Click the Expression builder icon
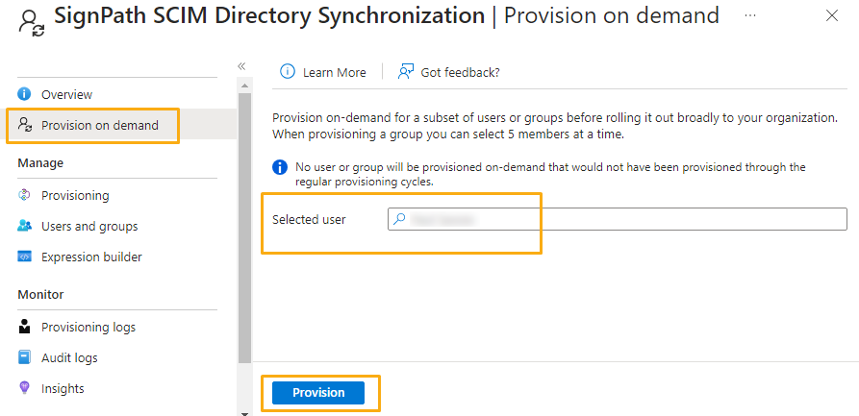Image resolution: width=859 pixels, height=416 pixels. (25, 257)
